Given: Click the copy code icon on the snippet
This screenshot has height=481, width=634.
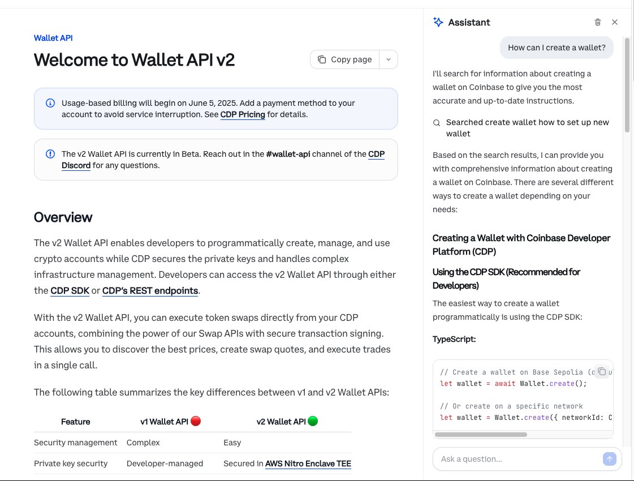Looking at the screenshot, I should 602,372.
